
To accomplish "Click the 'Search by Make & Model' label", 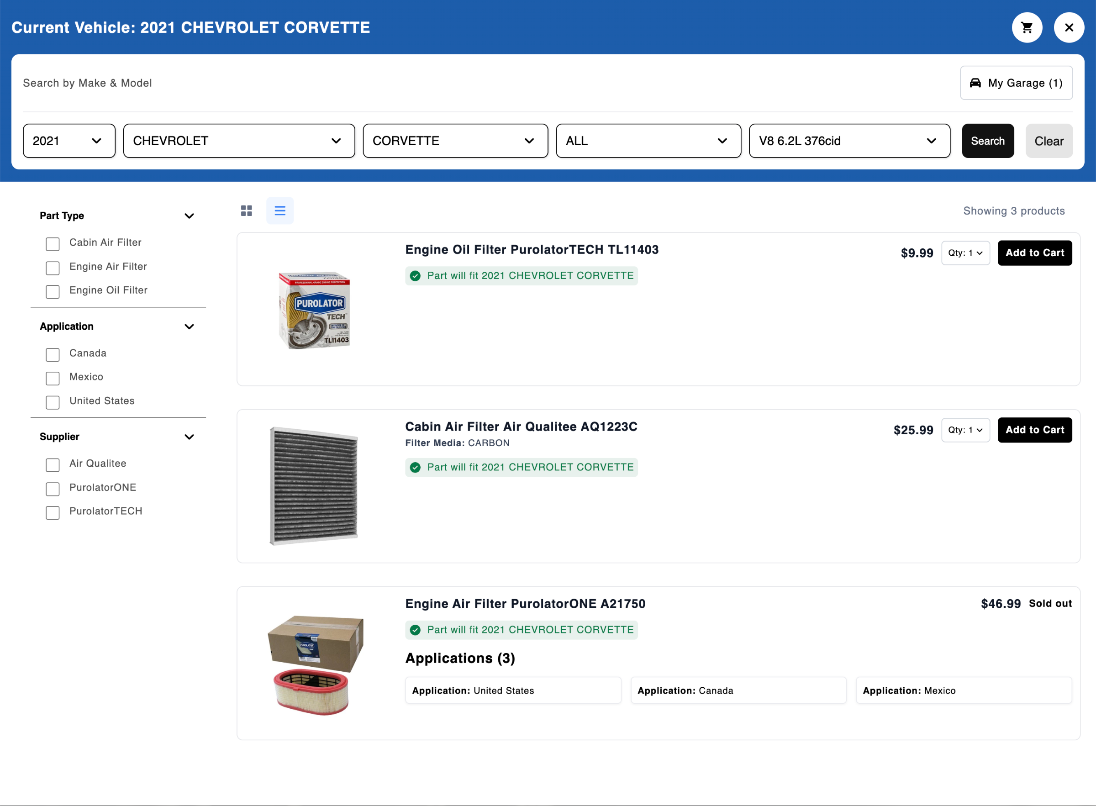I will [87, 83].
